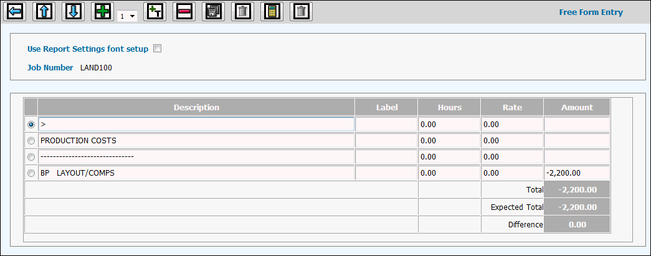This screenshot has width=651, height=256.
Task: Remove row with red minus icon
Action: (184, 12)
